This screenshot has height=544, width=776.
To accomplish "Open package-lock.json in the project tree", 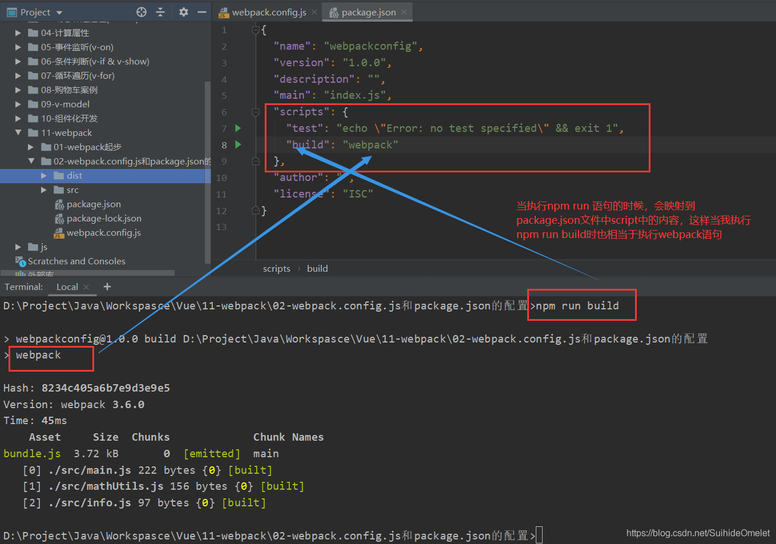I will [104, 219].
